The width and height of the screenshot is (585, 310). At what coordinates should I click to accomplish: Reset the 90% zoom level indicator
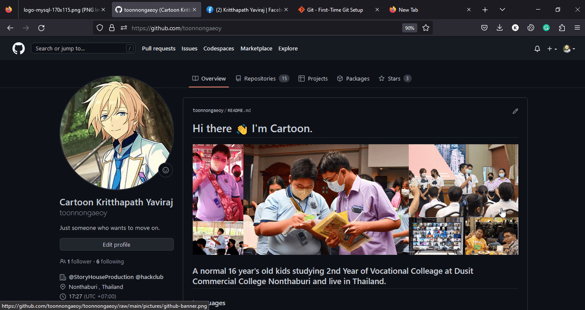point(409,28)
